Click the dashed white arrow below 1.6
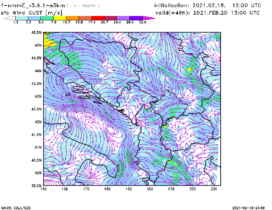272x210 pixels. point(10,18)
